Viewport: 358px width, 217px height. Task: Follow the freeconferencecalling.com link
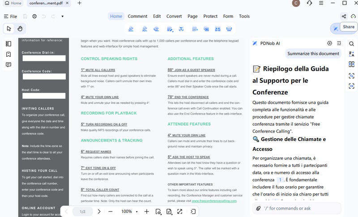point(214,201)
